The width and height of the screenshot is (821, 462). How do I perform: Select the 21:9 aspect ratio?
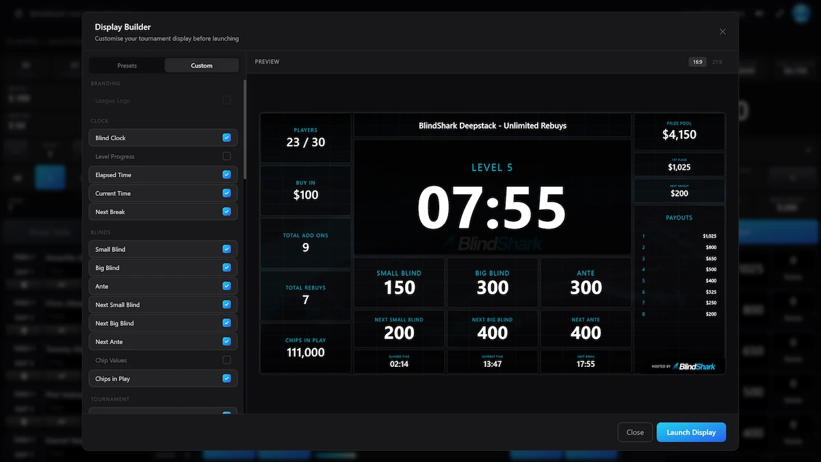click(x=717, y=62)
